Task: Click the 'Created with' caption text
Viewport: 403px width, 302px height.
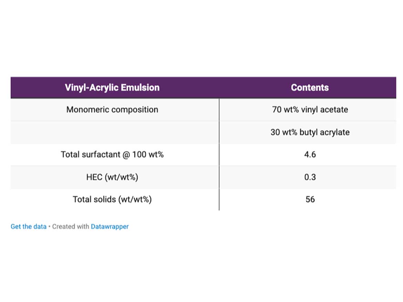Action: [x=71, y=227]
